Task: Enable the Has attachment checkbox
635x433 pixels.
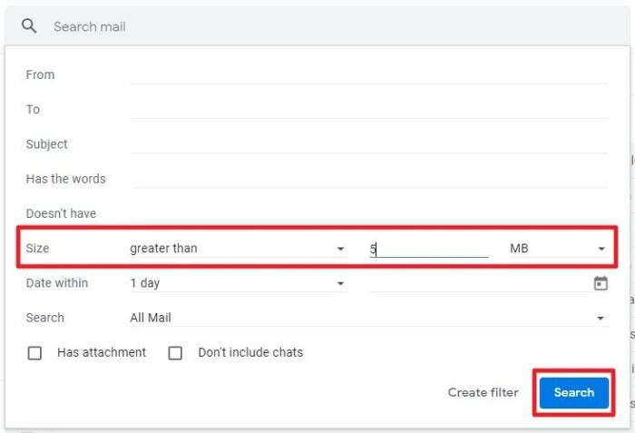Action: click(34, 353)
